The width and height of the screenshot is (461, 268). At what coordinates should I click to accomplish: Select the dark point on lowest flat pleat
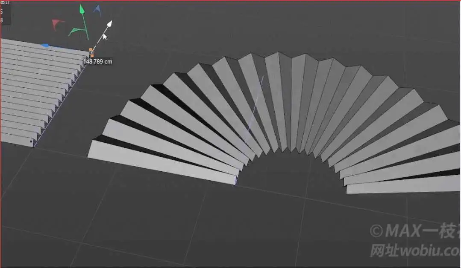(x=32, y=141)
